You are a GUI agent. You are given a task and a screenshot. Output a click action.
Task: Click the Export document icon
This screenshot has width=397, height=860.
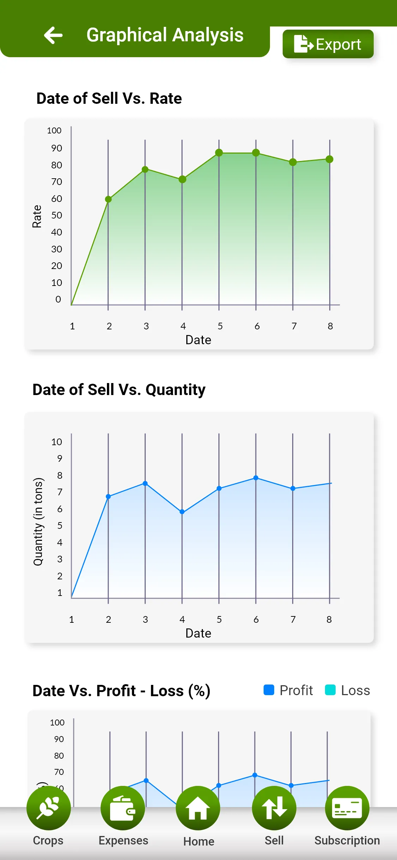[x=304, y=43]
